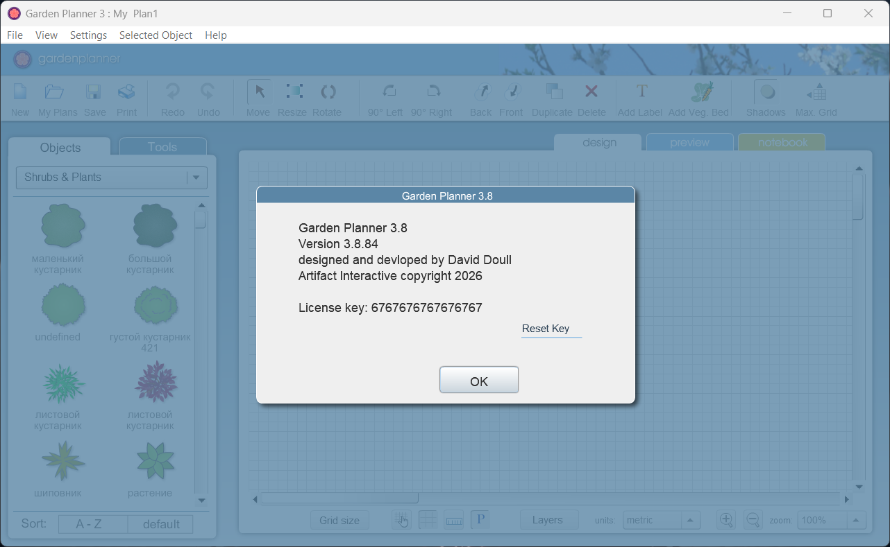The image size is (890, 547).
Task: Click the canvas horizontal scrollbar thumb
Action: coord(339,498)
